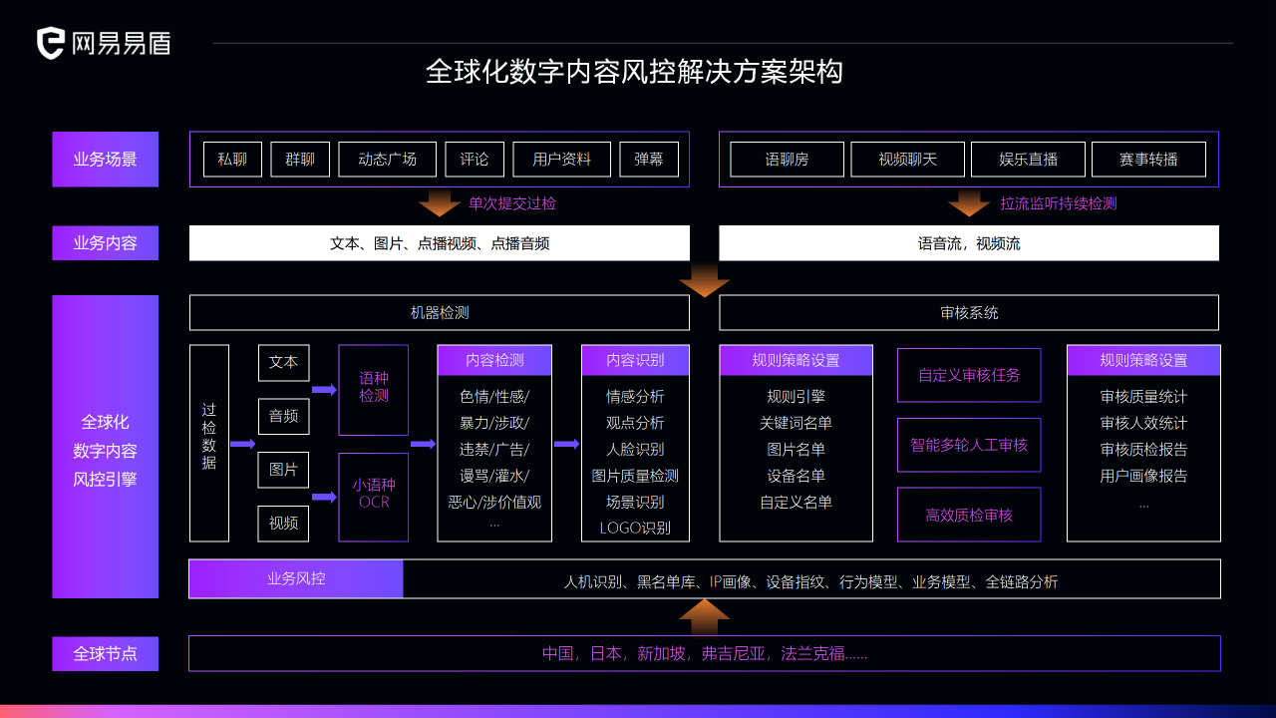1276x718 pixels.
Task: Select the 违禁/广告/ line
Action: click(494, 449)
